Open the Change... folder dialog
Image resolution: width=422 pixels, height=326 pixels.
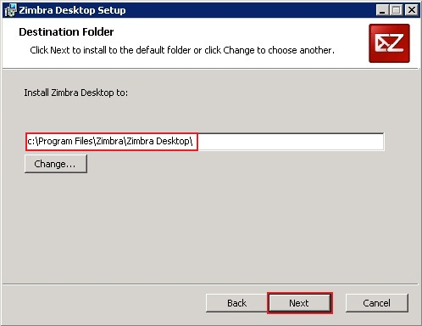(56, 164)
